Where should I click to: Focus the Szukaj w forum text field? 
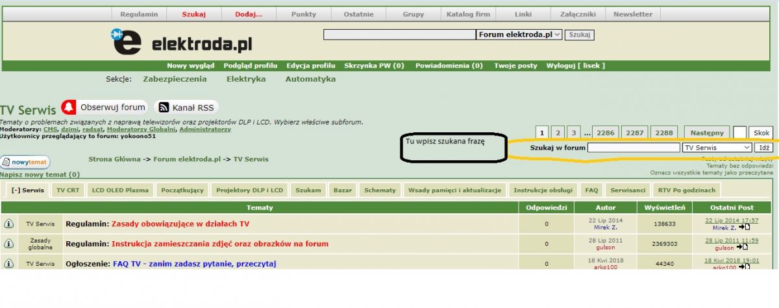click(x=634, y=148)
